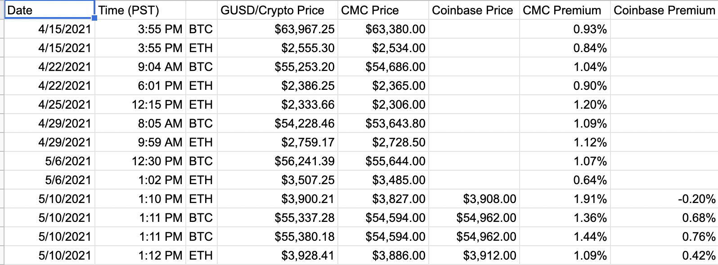Viewport: 718px width, 265px height.
Task: Click the 1:12 PM time cell
Action: [140, 256]
